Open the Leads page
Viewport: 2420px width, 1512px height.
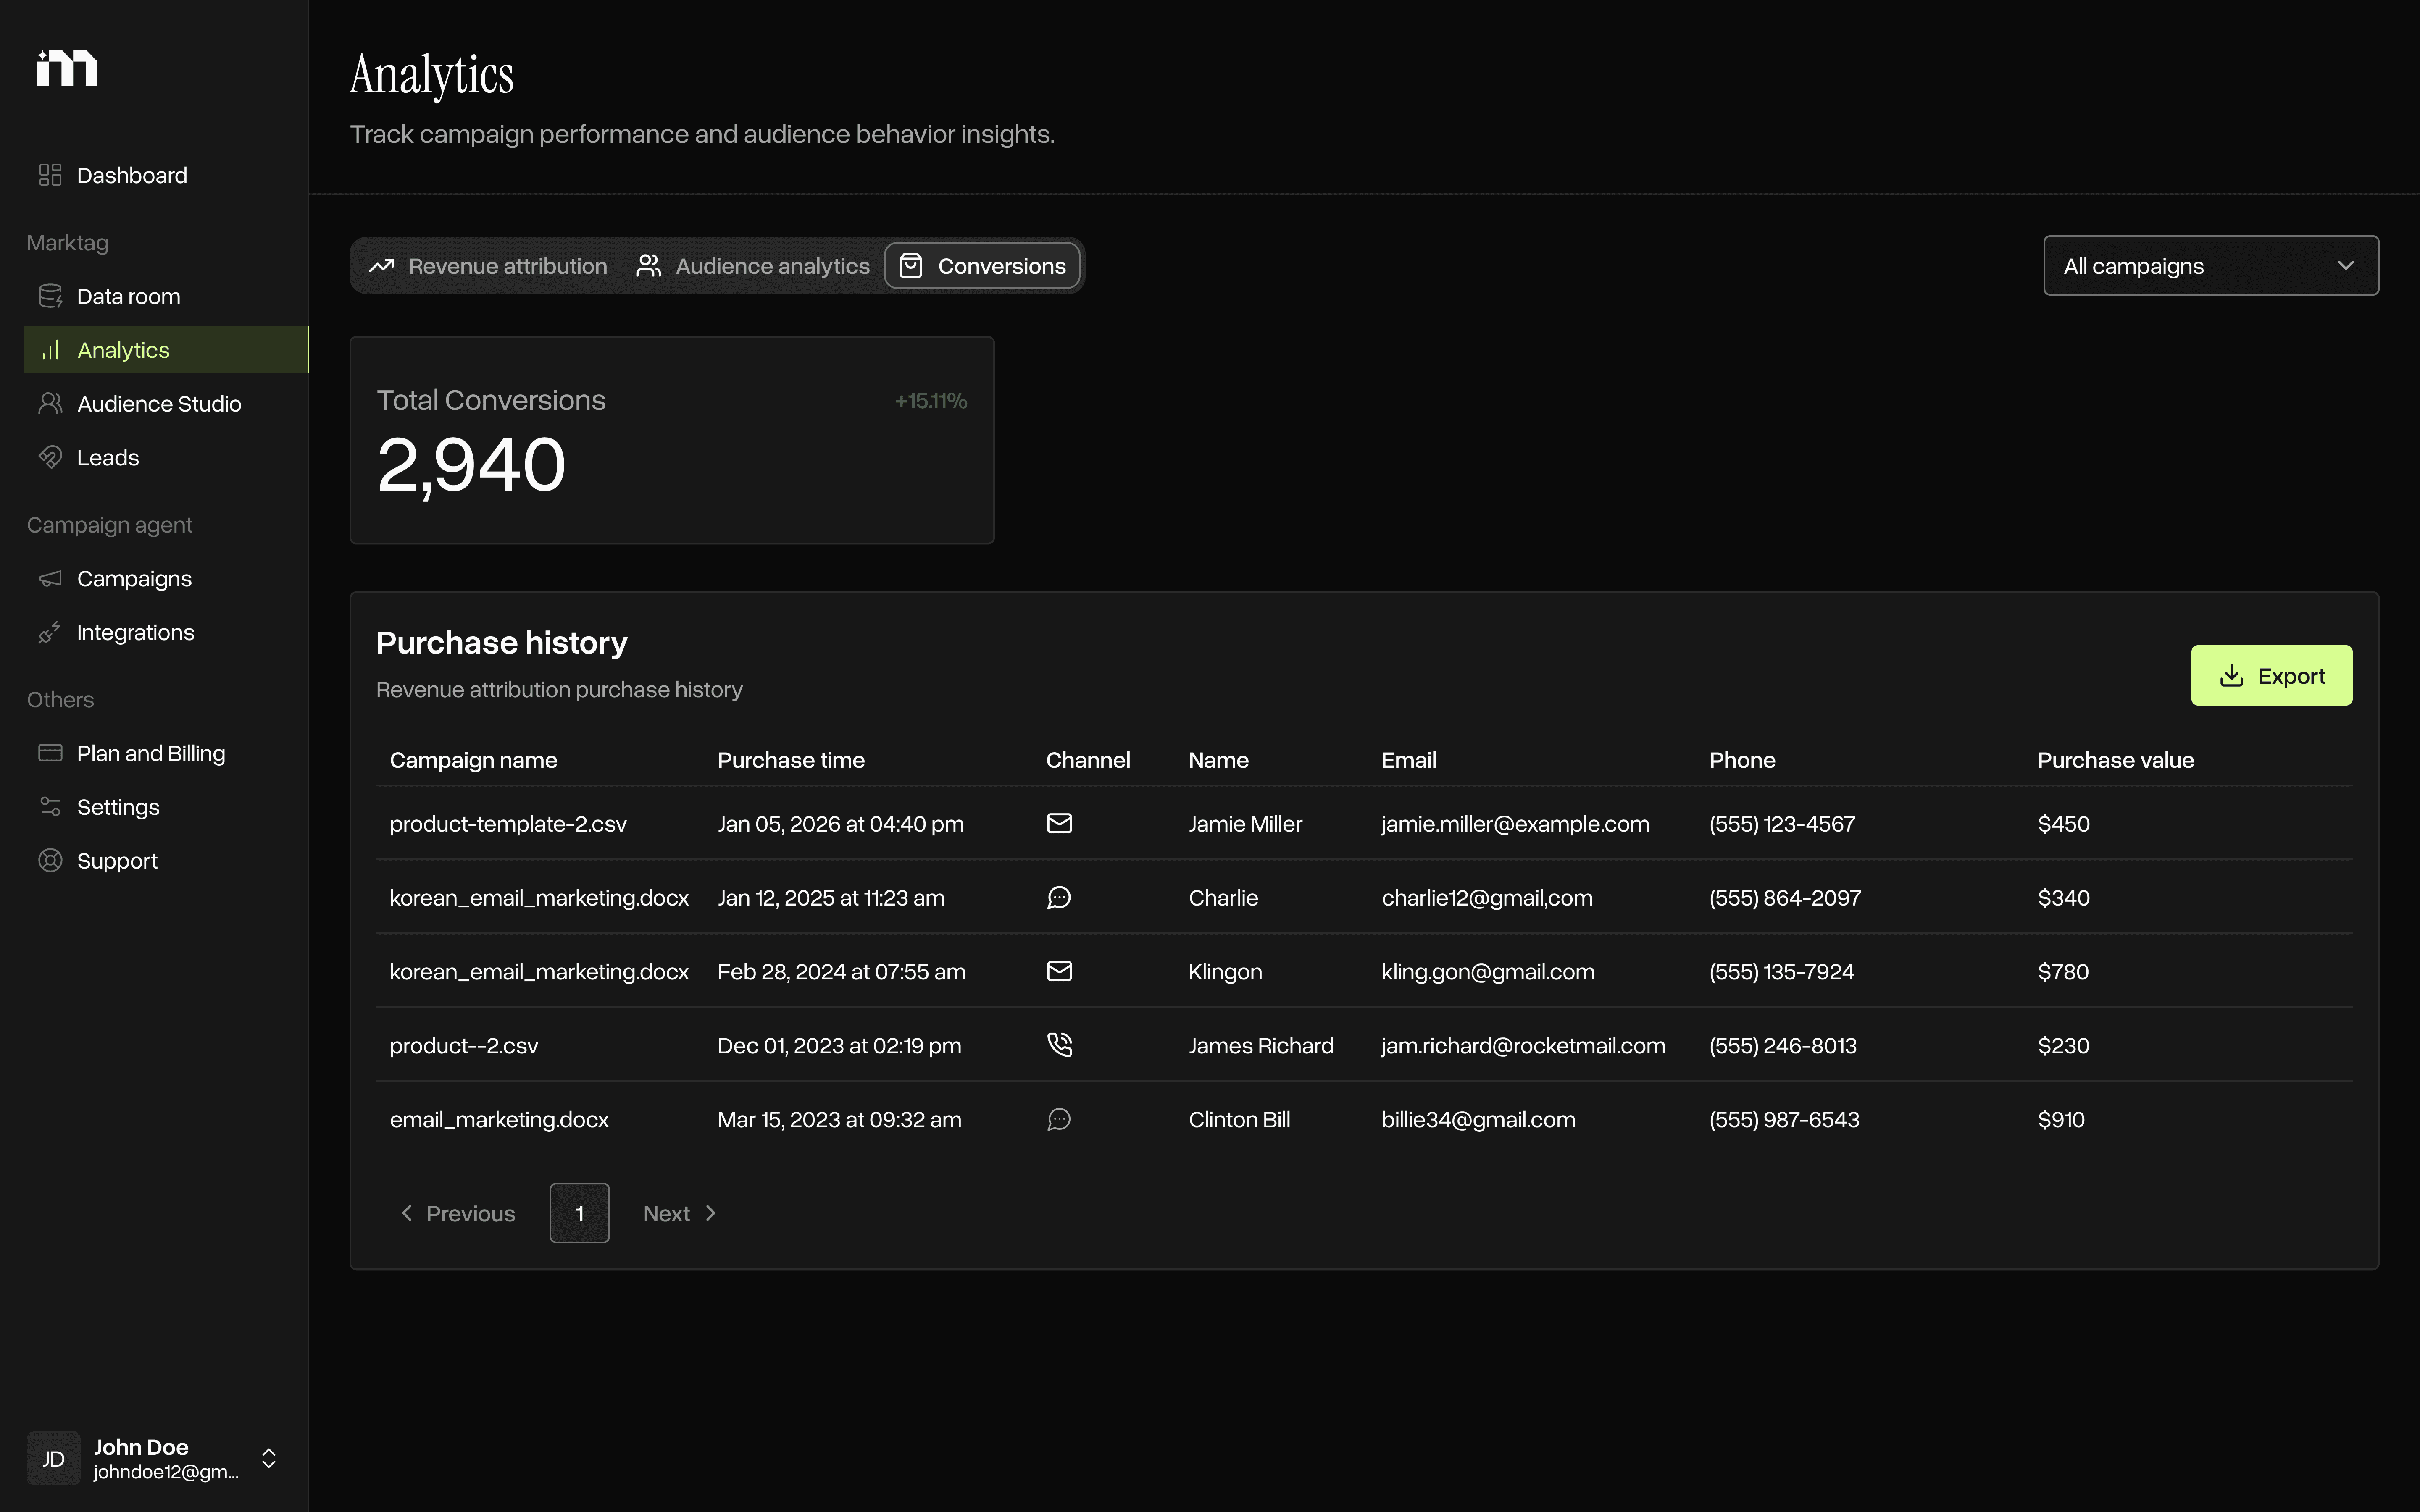click(x=166, y=457)
